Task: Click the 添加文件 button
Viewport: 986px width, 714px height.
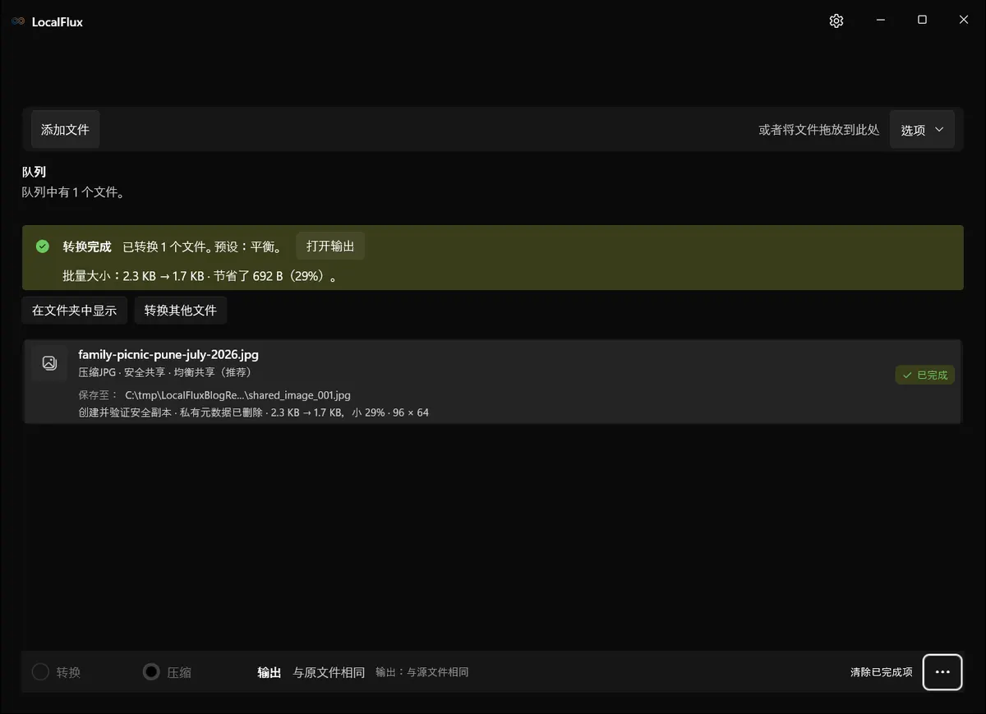Action: (x=66, y=130)
